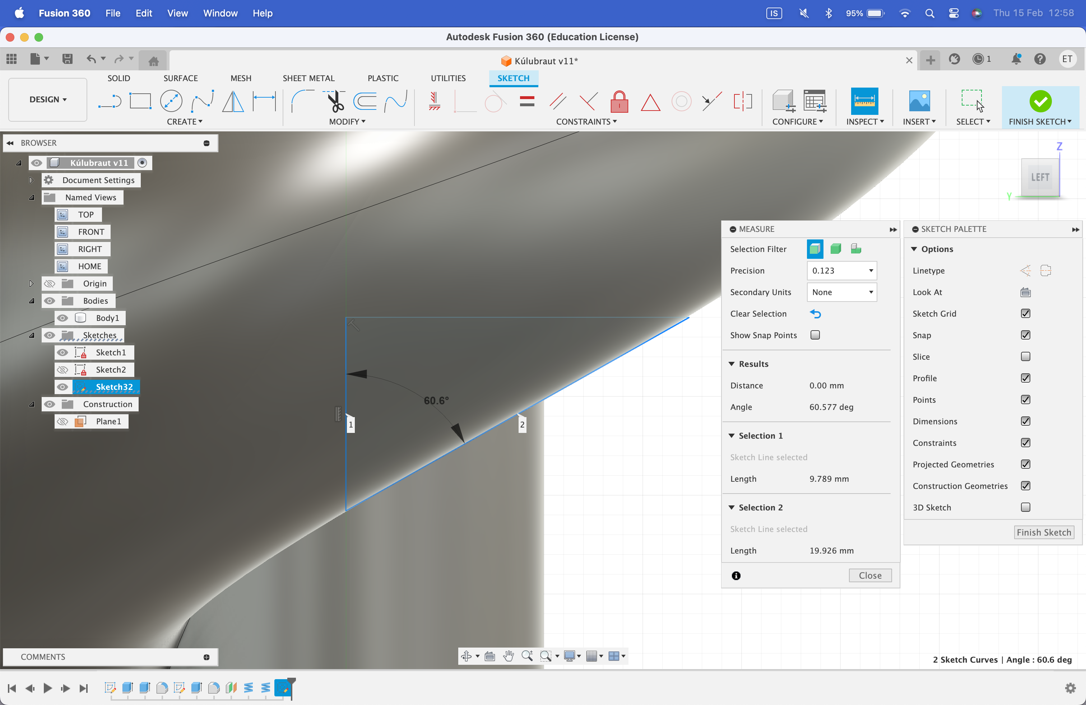Select the Offset modify tool

tap(365, 101)
